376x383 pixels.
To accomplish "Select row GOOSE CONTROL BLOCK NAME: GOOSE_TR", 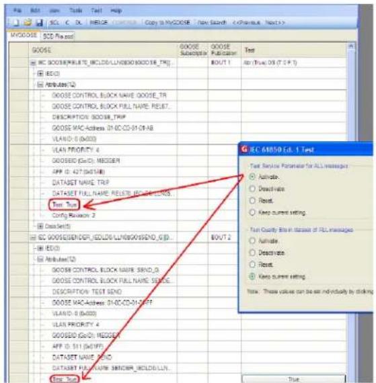I will pyautogui.click(x=109, y=95).
